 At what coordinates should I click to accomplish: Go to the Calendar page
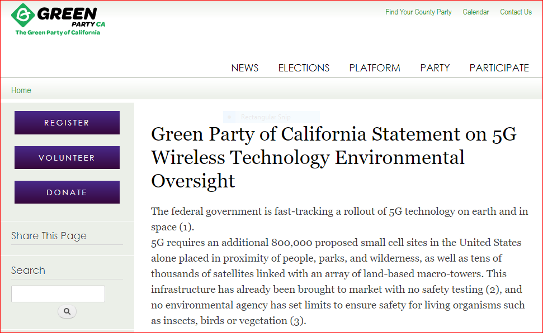coord(476,12)
